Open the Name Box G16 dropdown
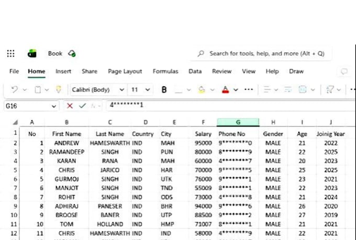This screenshot has height=240, width=356. point(54,106)
